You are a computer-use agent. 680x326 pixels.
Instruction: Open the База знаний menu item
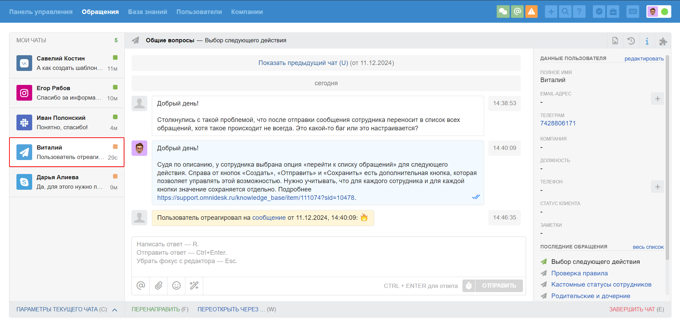[x=148, y=12]
